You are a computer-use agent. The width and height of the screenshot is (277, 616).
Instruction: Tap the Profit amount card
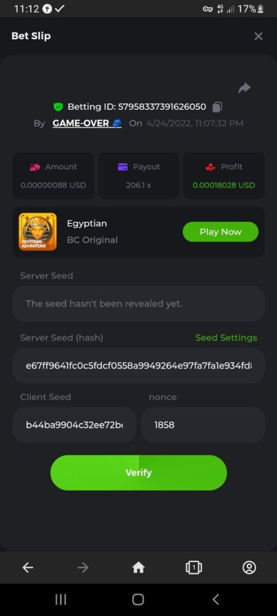click(224, 176)
